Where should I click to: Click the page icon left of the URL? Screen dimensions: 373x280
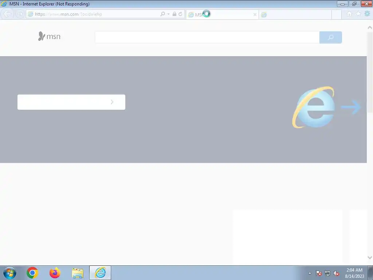[30, 14]
